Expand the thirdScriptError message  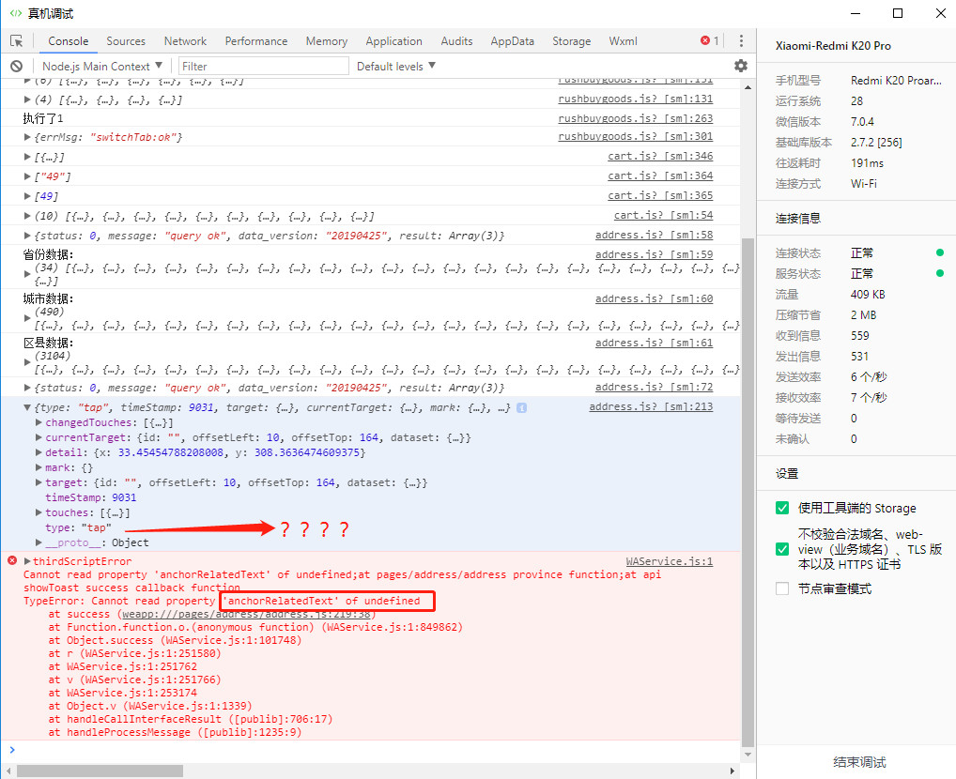click(x=27, y=560)
